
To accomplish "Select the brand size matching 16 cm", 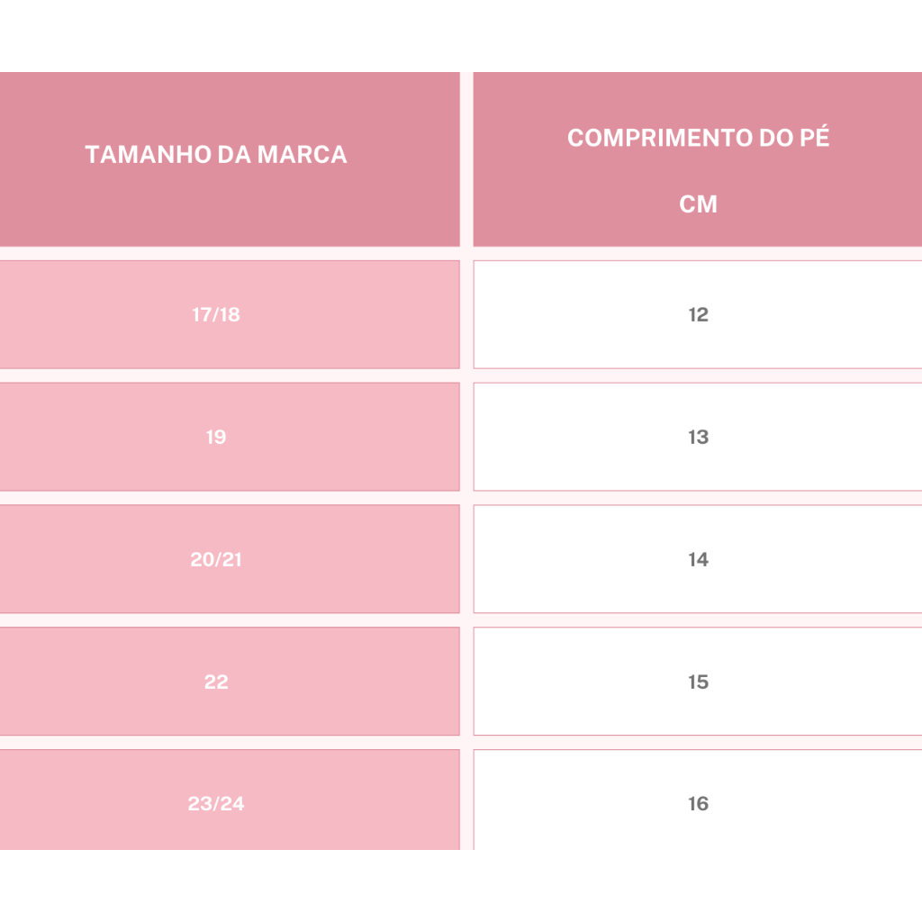I will tap(216, 803).
